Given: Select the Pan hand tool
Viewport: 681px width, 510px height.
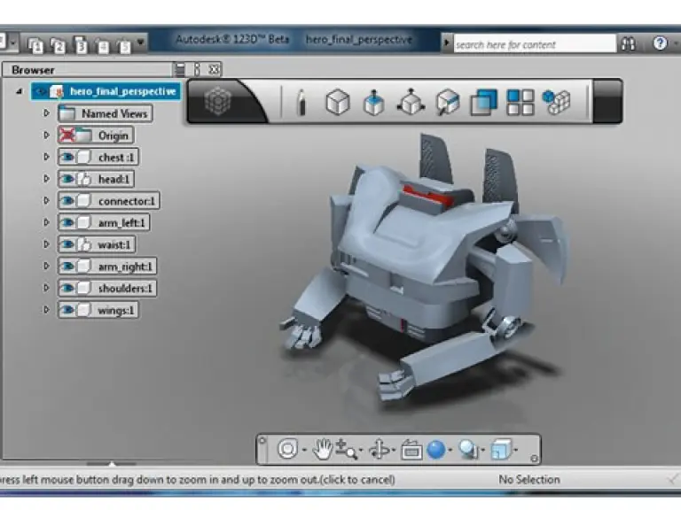Looking at the screenshot, I should click(322, 451).
